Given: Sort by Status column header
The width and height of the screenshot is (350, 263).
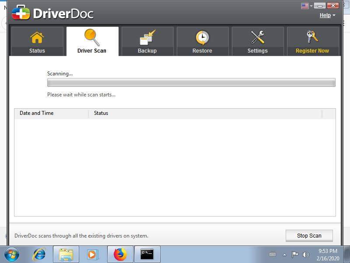Looking at the screenshot, I should click(205, 113).
